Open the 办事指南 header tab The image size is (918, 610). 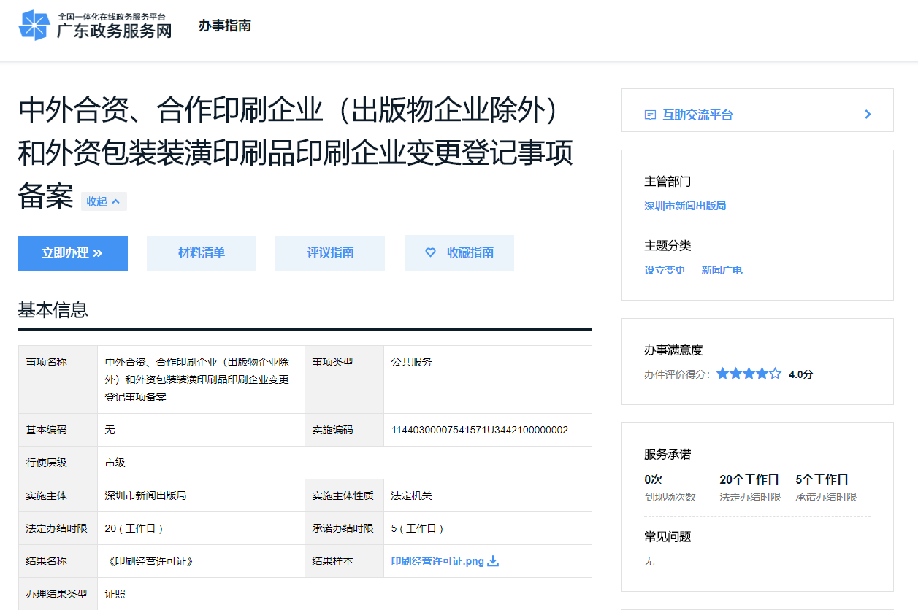tap(225, 26)
